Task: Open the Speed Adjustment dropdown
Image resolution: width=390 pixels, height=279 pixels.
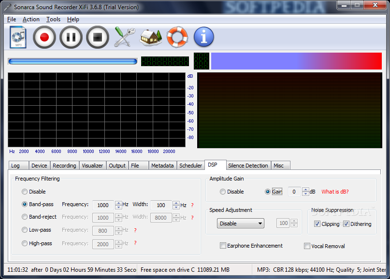Action: (241, 223)
